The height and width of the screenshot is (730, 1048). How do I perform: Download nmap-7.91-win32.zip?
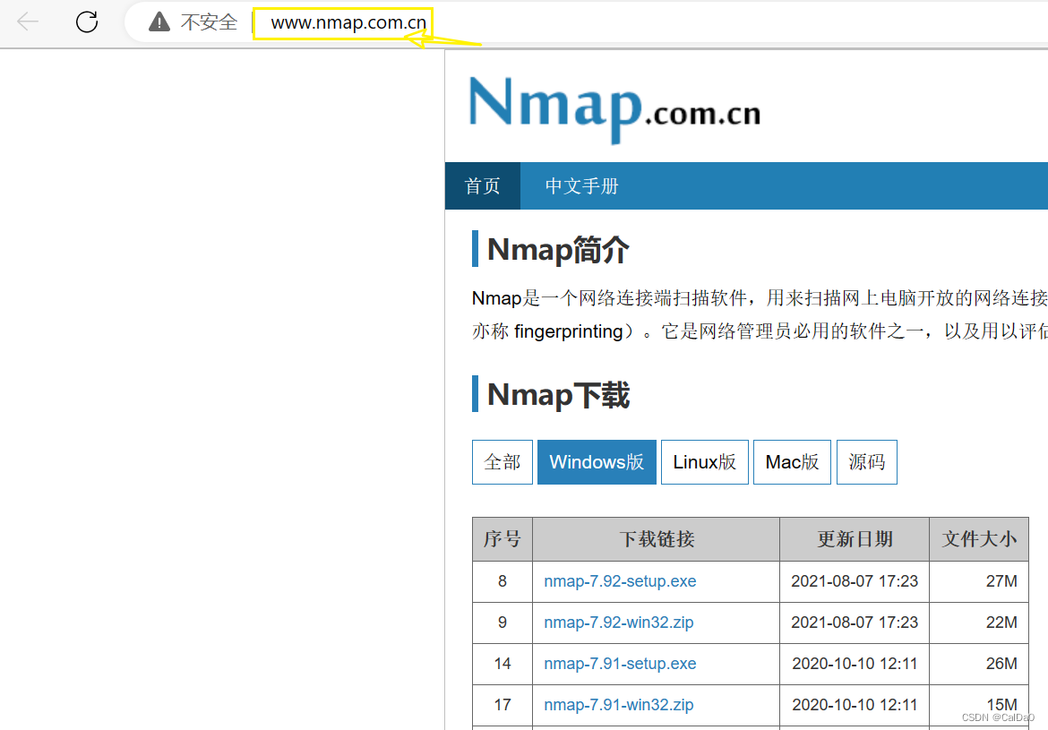[x=619, y=705]
